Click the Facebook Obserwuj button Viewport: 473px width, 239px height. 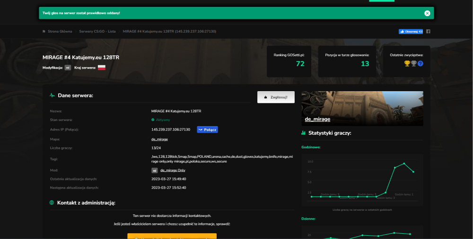pos(411,31)
